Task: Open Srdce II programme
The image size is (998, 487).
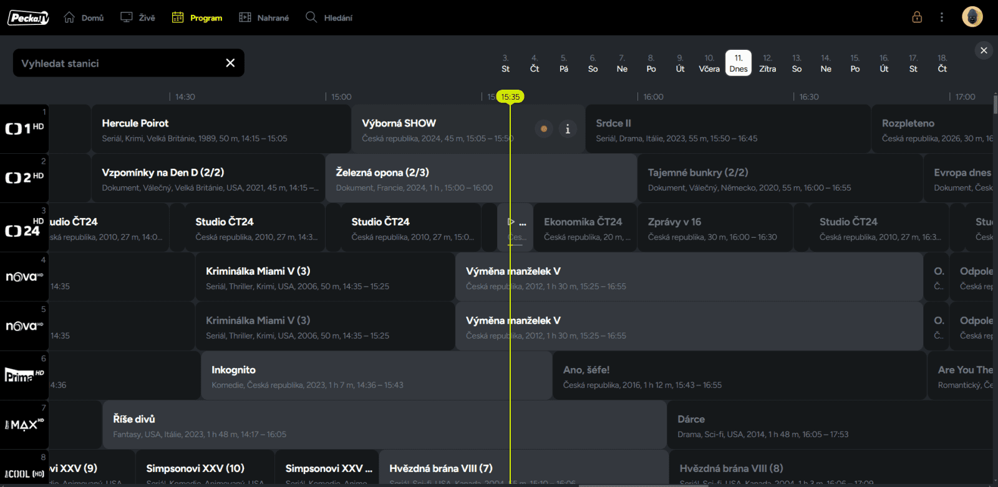Action: point(728,129)
